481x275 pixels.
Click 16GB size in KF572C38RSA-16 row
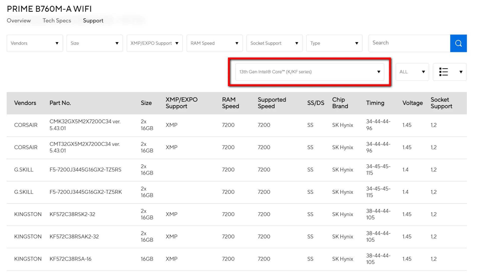tap(147, 259)
